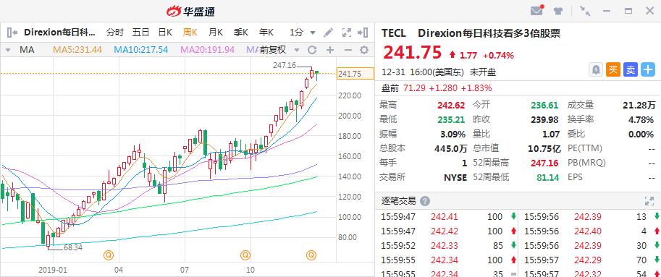The width and height of the screenshot is (661, 277).
Task: Click the TECL ticker symbol
Action: [394, 33]
